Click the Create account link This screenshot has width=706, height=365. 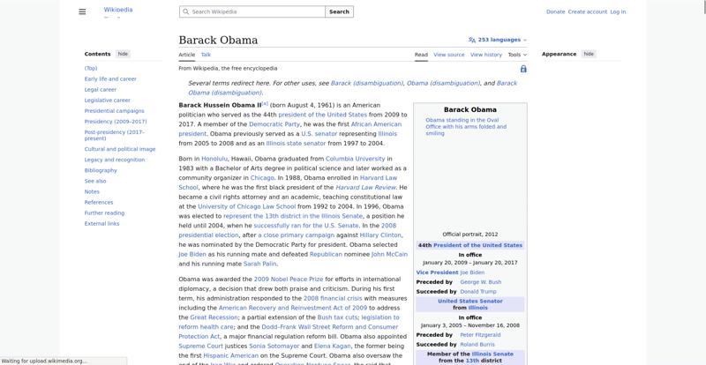tap(587, 11)
